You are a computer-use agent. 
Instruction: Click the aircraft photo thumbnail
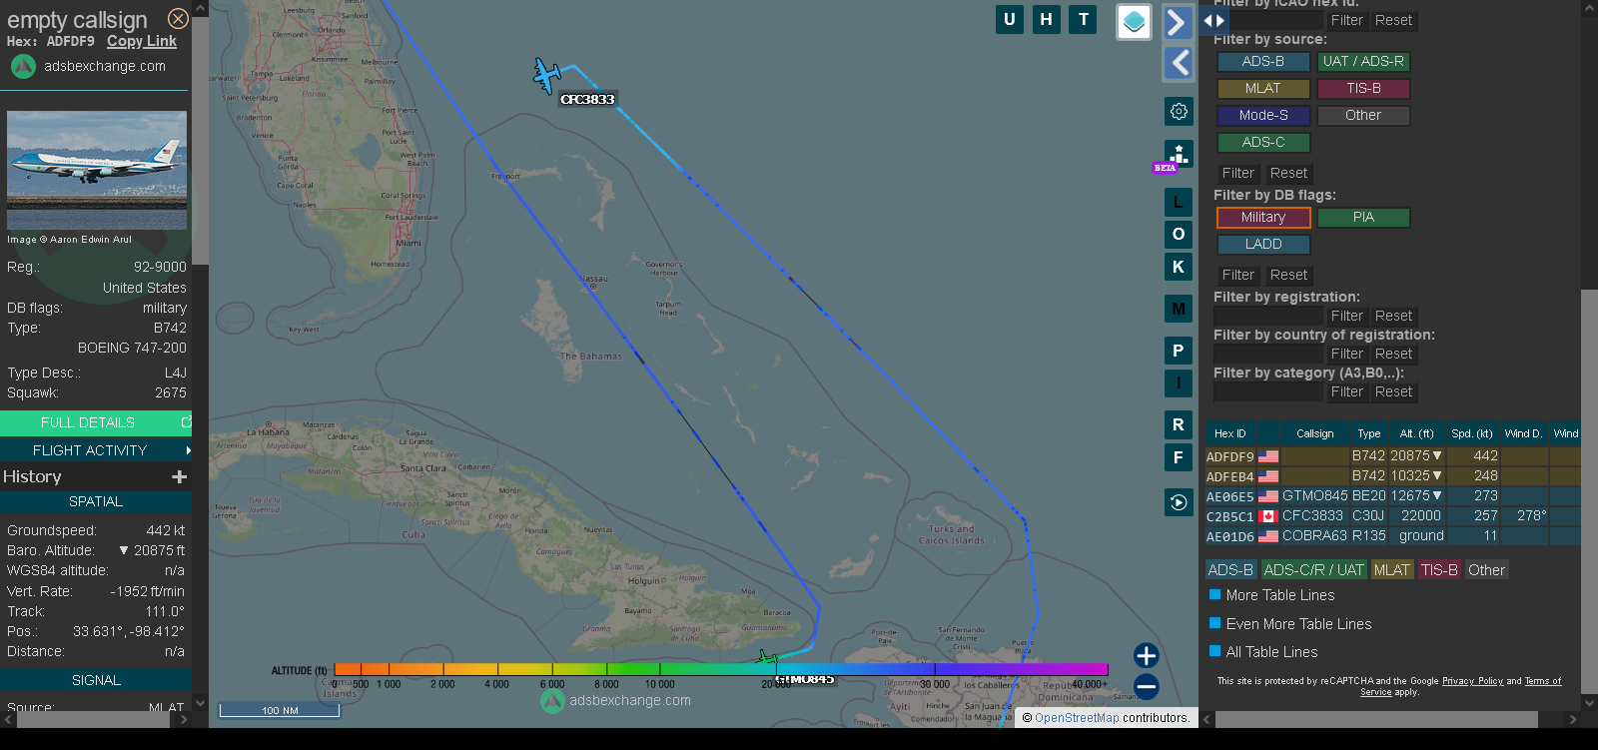(x=97, y=170)
